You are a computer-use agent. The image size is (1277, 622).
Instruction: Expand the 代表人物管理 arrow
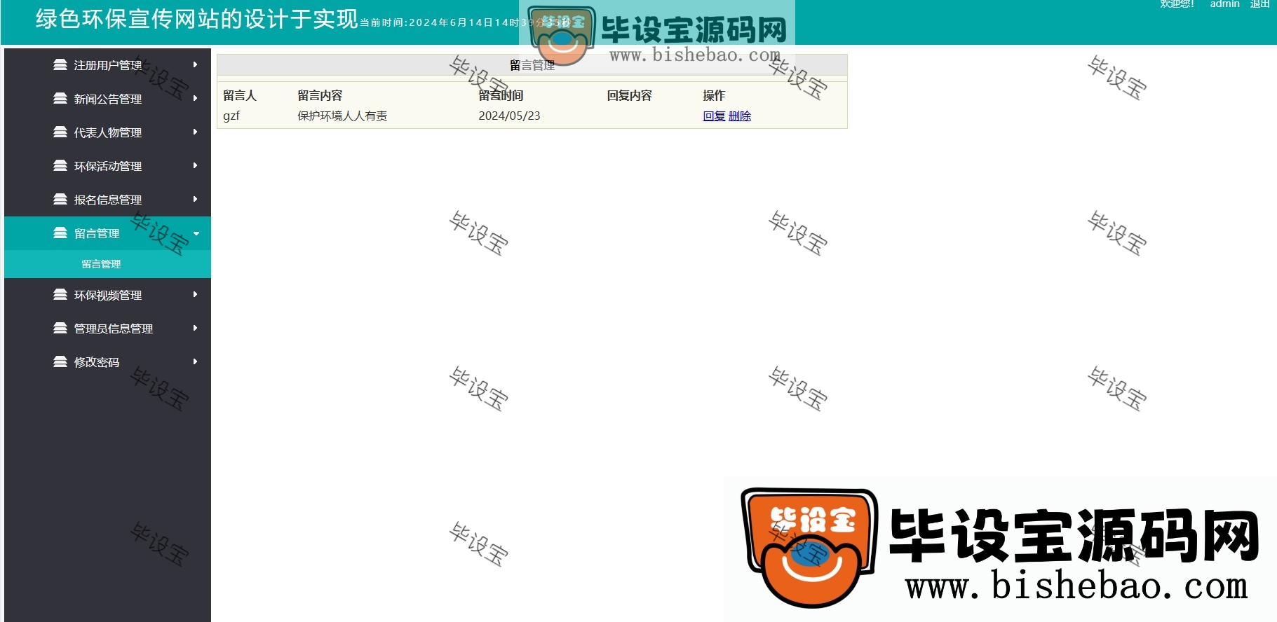[x=195, y=132]
